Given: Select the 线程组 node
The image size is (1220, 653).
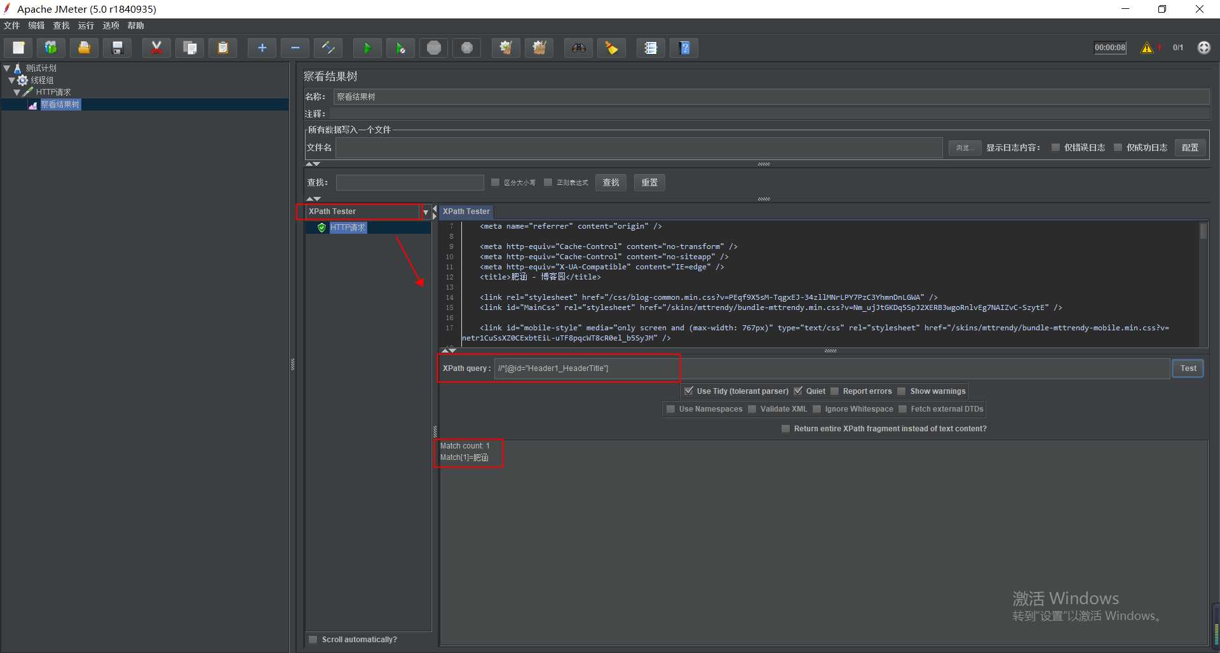Looking at the screenshot, I should 42,80.
